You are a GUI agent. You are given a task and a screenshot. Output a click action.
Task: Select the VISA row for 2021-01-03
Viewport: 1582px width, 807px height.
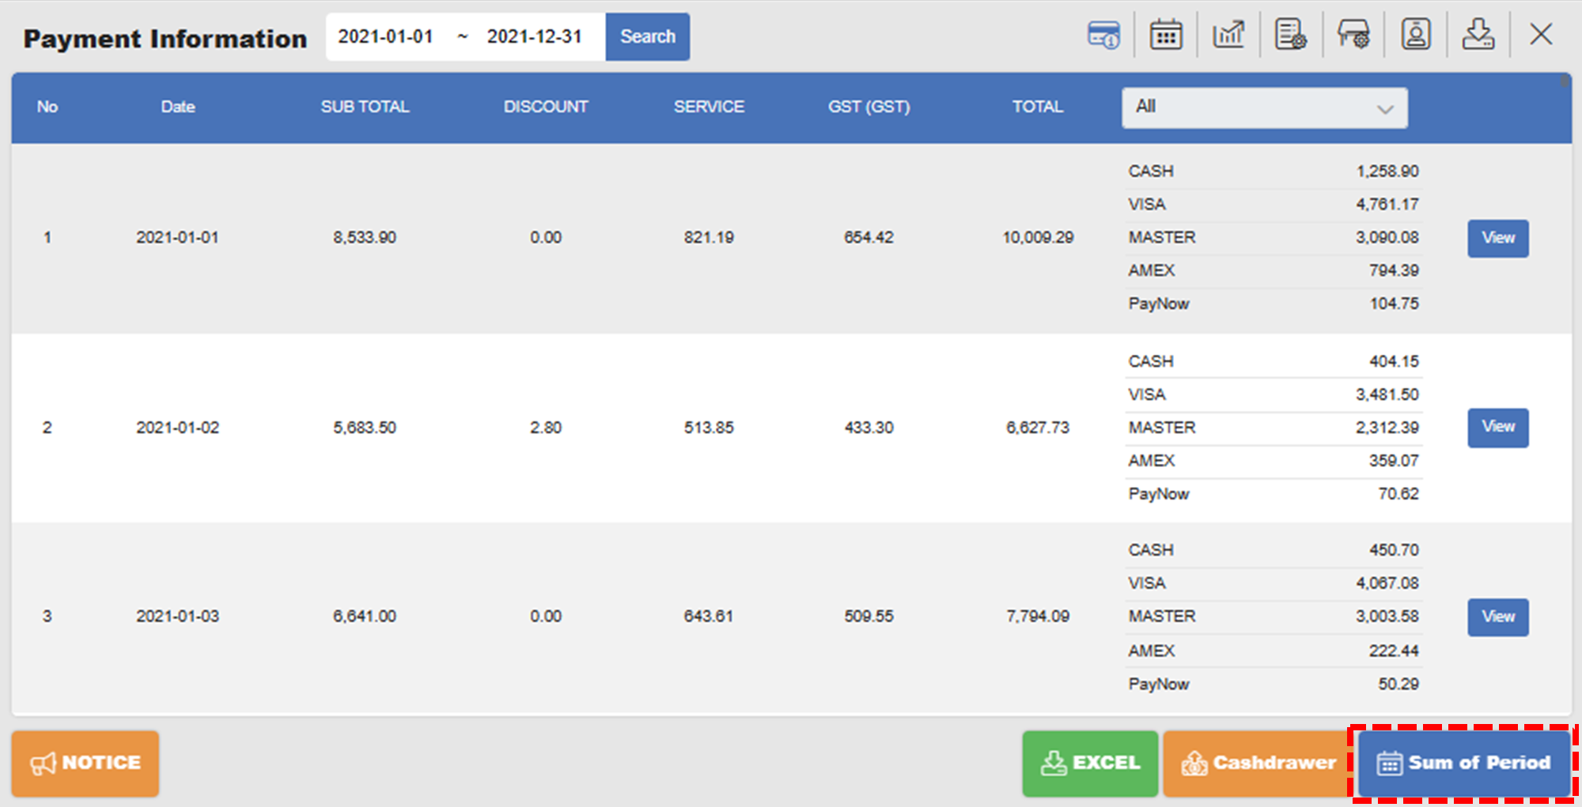click(1274, 583)
